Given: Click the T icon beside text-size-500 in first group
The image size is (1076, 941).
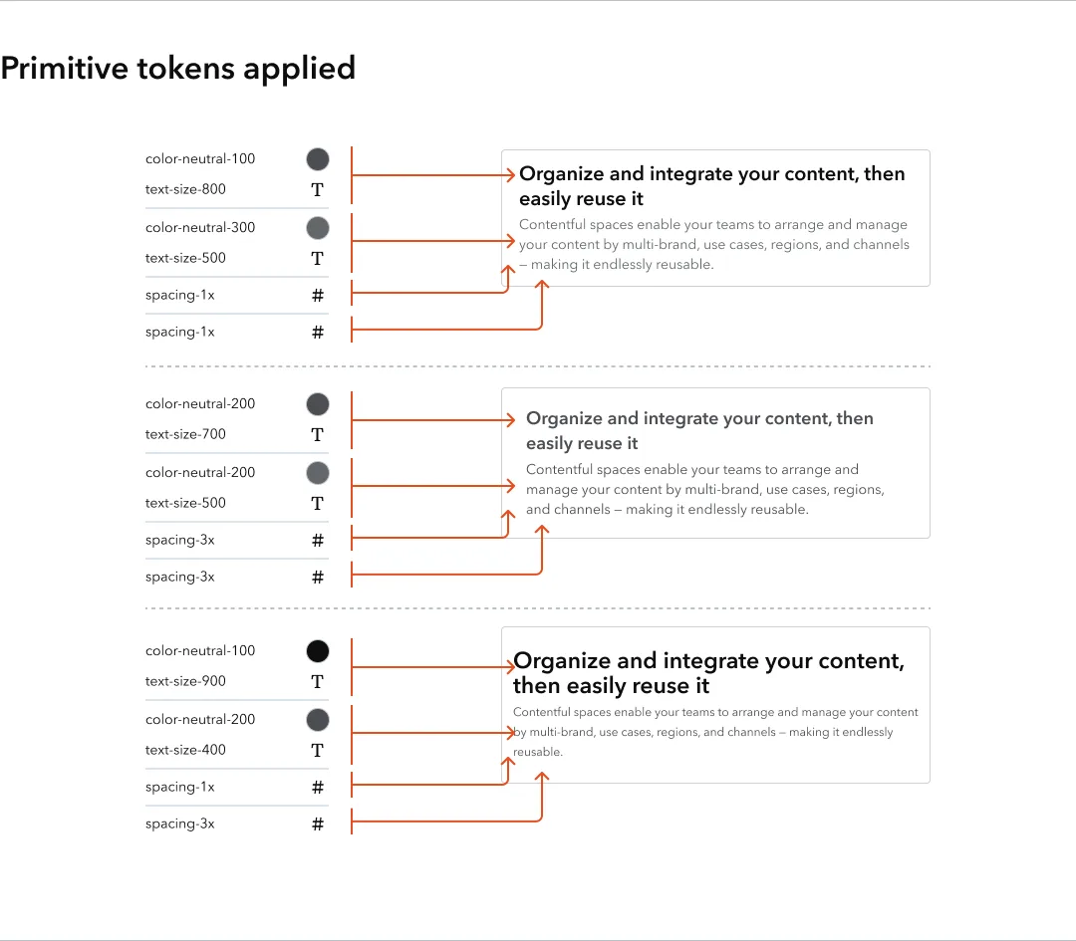Looking at the screenshot, I should click(317, 259).
